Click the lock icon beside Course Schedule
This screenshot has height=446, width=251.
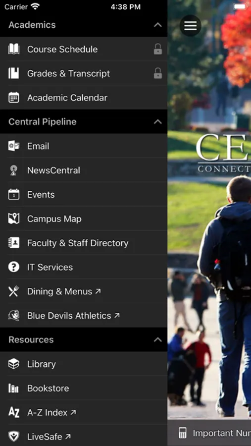coord(158,49)
